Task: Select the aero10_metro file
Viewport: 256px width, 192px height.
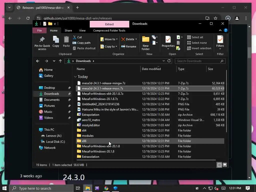Action: click(x=150, y=120)
